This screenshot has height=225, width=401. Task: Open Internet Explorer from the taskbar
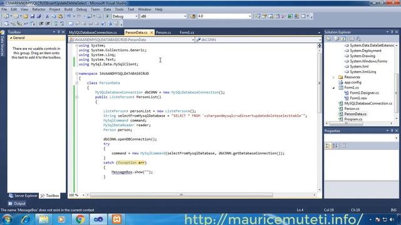[25, 219]
